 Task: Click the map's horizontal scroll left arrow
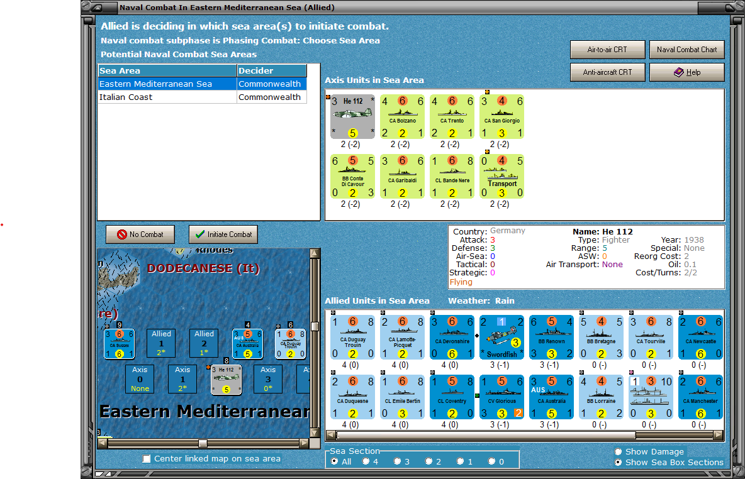click(103, 443)
